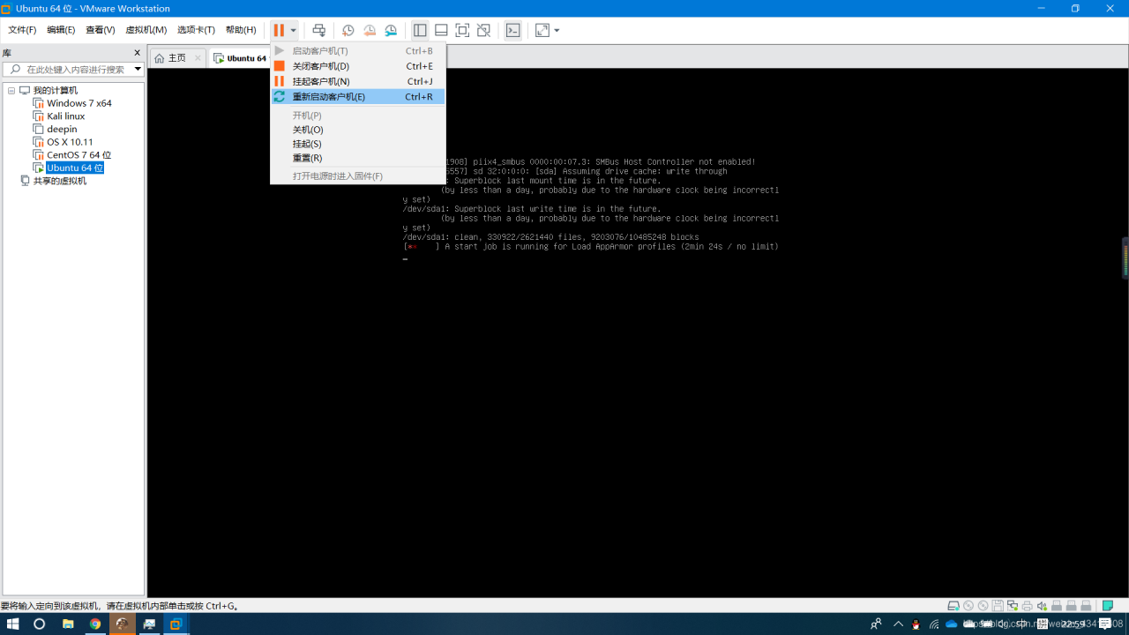Click inside the Ubuntu VM console screen
Image resolution: width=1129 pixels, height=635 pixels.
637,332
